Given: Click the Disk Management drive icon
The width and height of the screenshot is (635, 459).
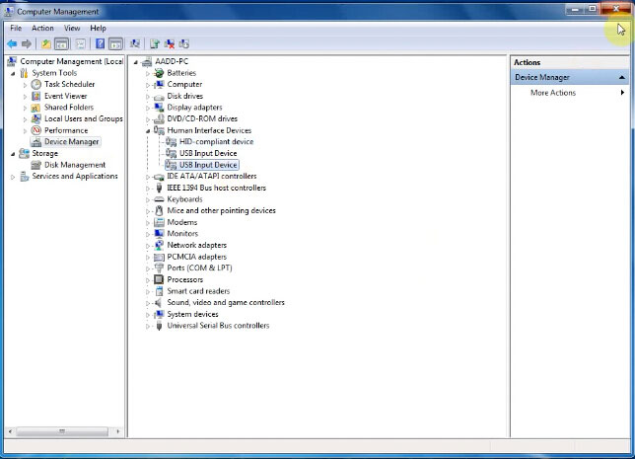Looking at the screenshot, I should point(36,165).
